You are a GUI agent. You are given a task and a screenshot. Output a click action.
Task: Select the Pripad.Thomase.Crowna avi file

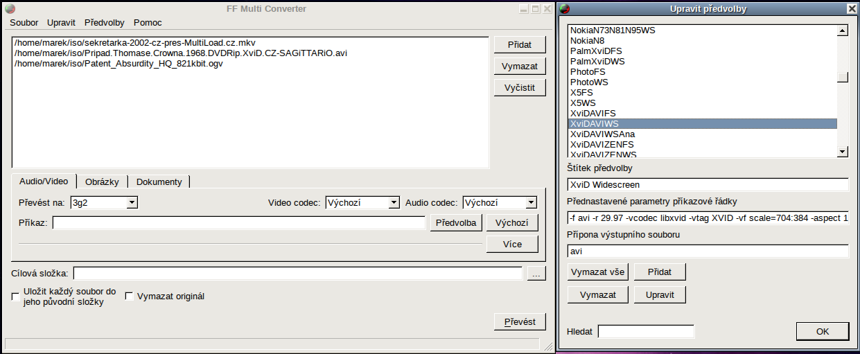[180, 53]
